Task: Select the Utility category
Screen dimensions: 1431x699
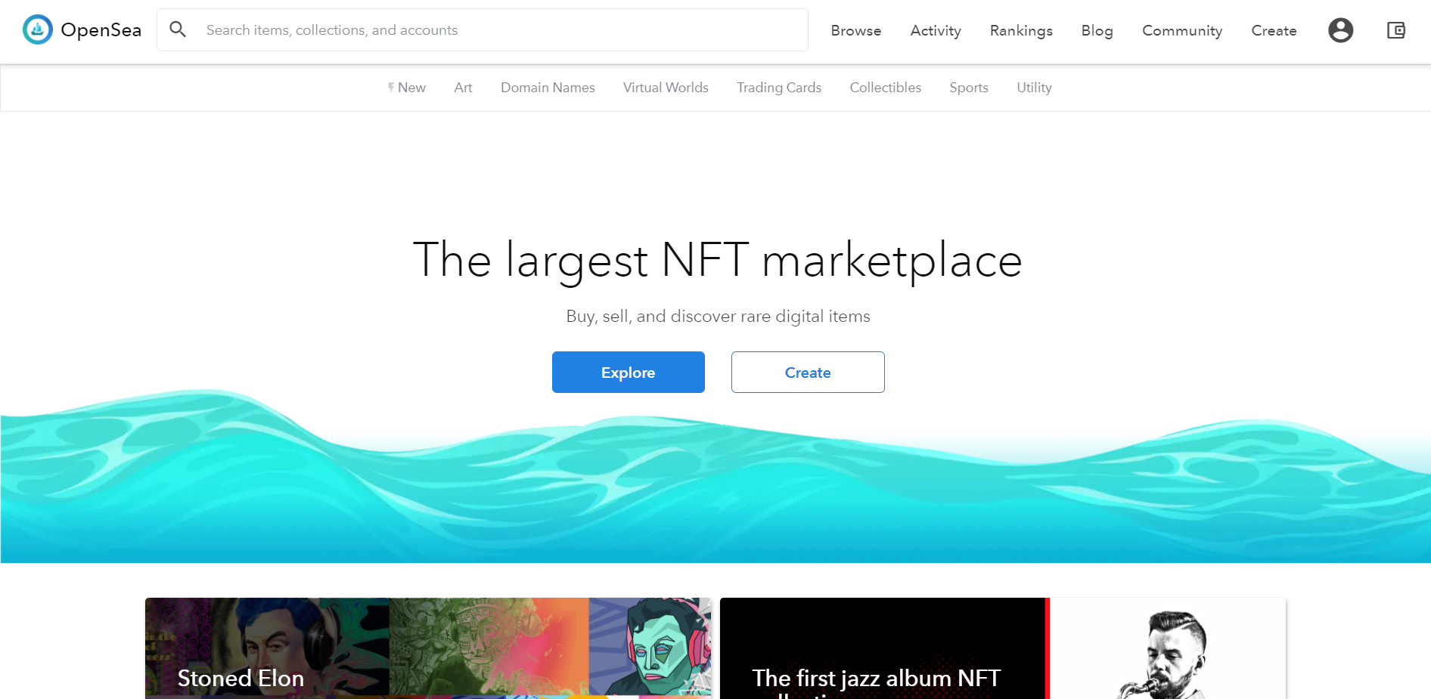Action: (x=1034, y=88)
